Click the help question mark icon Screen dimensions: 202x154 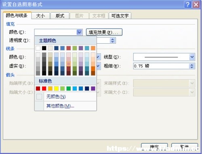point(187,4)
